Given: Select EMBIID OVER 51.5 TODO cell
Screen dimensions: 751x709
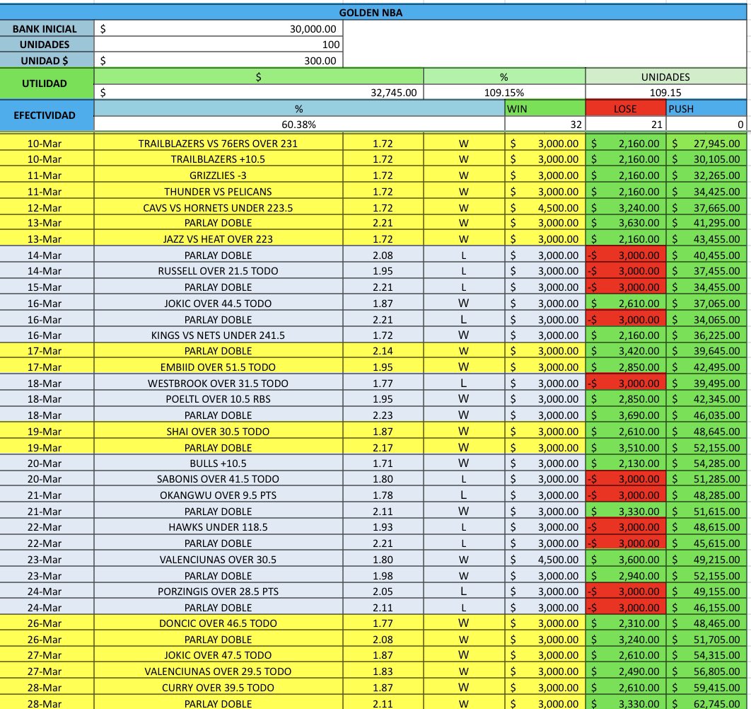Looking at the screenshot, I should tap(219, 367).
